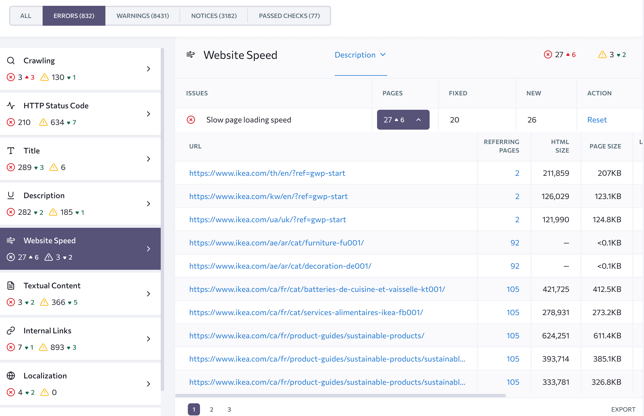
Task: Click the "Slow page loading speed" issue text
Action: [249, 120]
